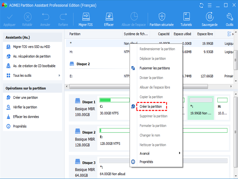Open Propriétés in the context menu
This screenshot has width=238, height=179.
point(156,162)
